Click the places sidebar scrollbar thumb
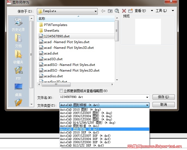Screen dimensions: 187x150 pos(31,54)
